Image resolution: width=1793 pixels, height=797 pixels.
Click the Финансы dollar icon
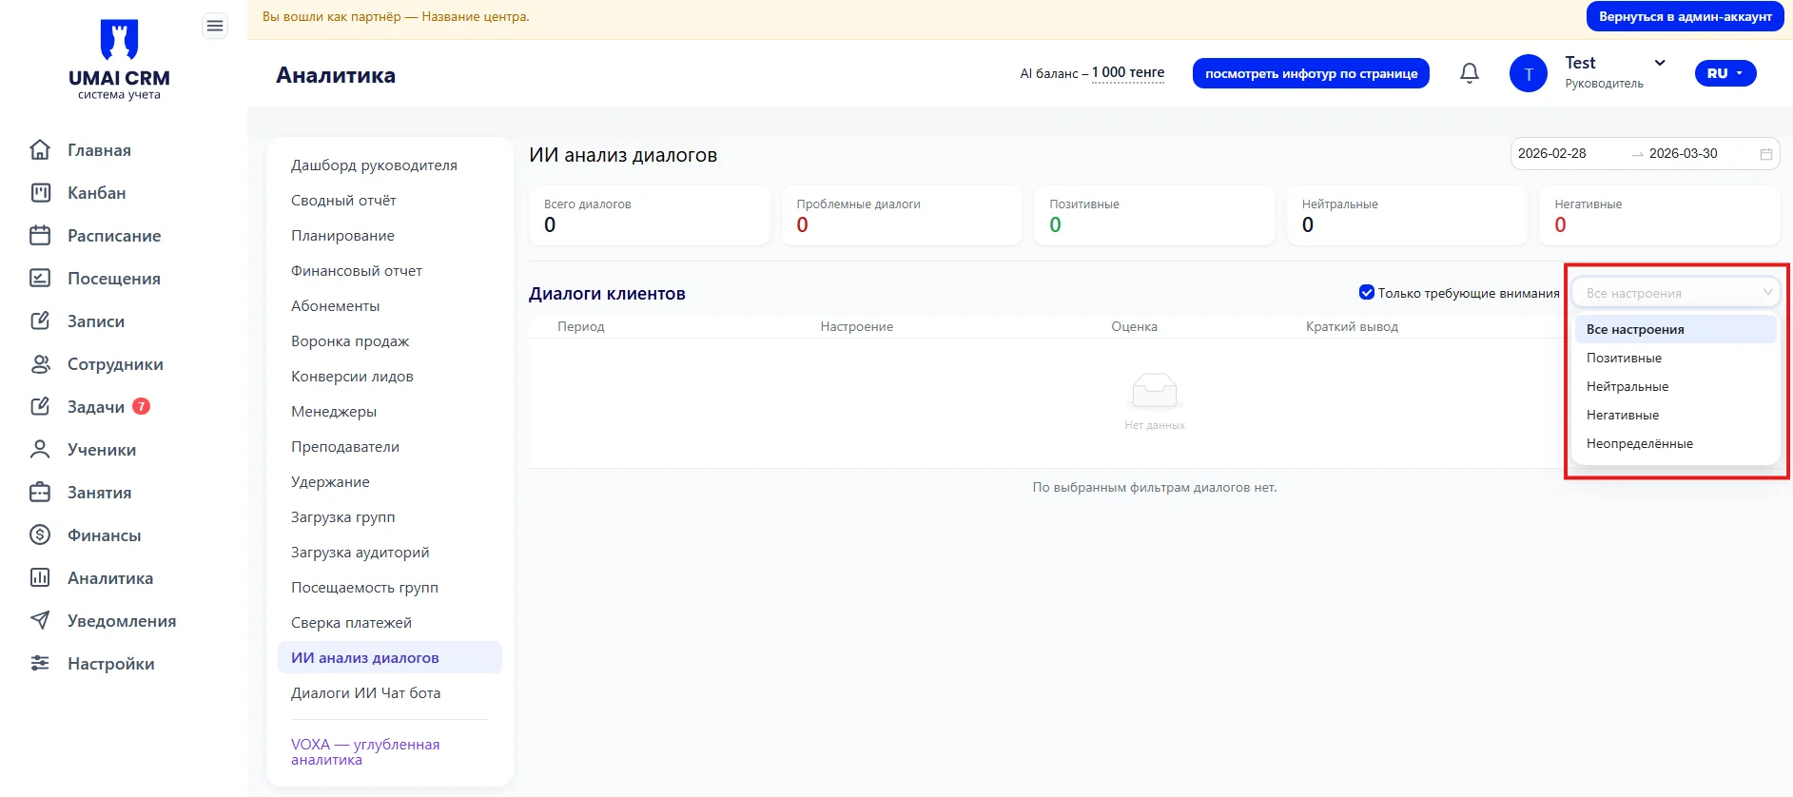tap(40, 535)
